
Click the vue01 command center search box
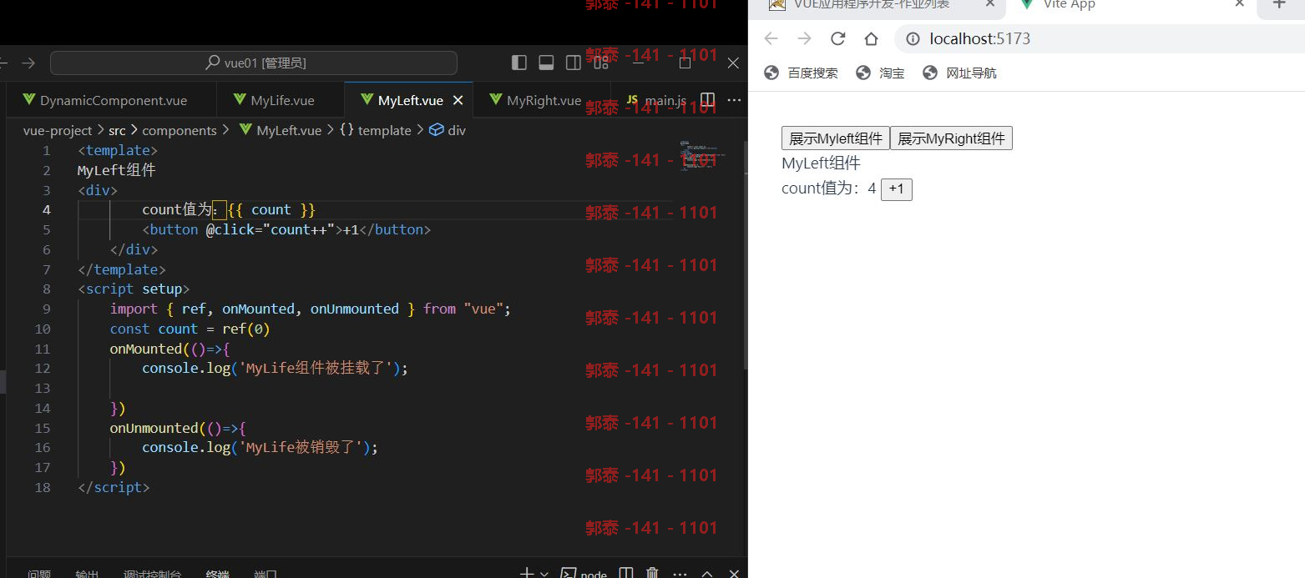254,63
